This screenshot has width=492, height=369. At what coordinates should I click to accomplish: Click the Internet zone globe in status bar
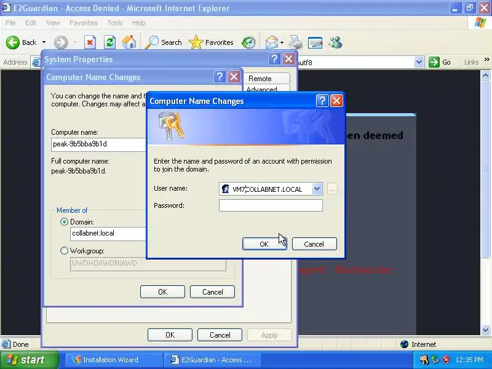click(x=405, y=344)
